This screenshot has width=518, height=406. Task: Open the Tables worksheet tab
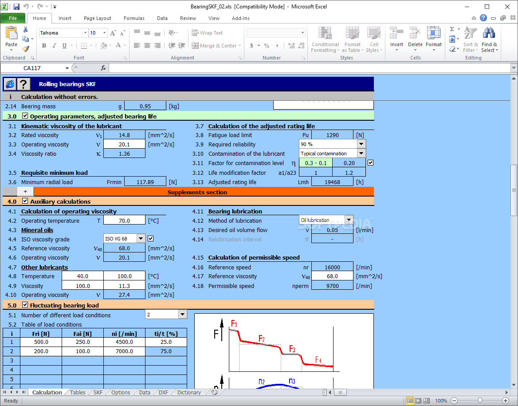[78, 392]
